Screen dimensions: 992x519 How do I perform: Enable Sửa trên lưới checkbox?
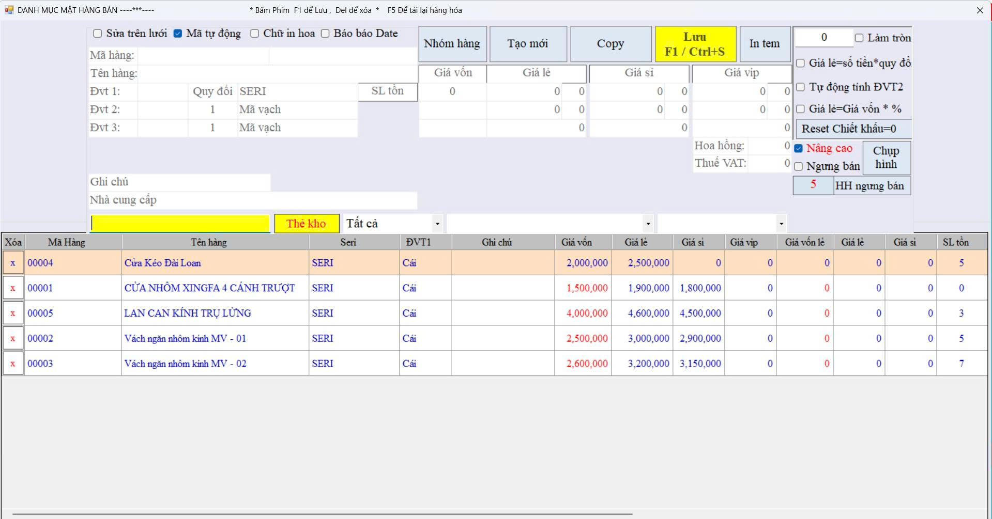point(98,34)
